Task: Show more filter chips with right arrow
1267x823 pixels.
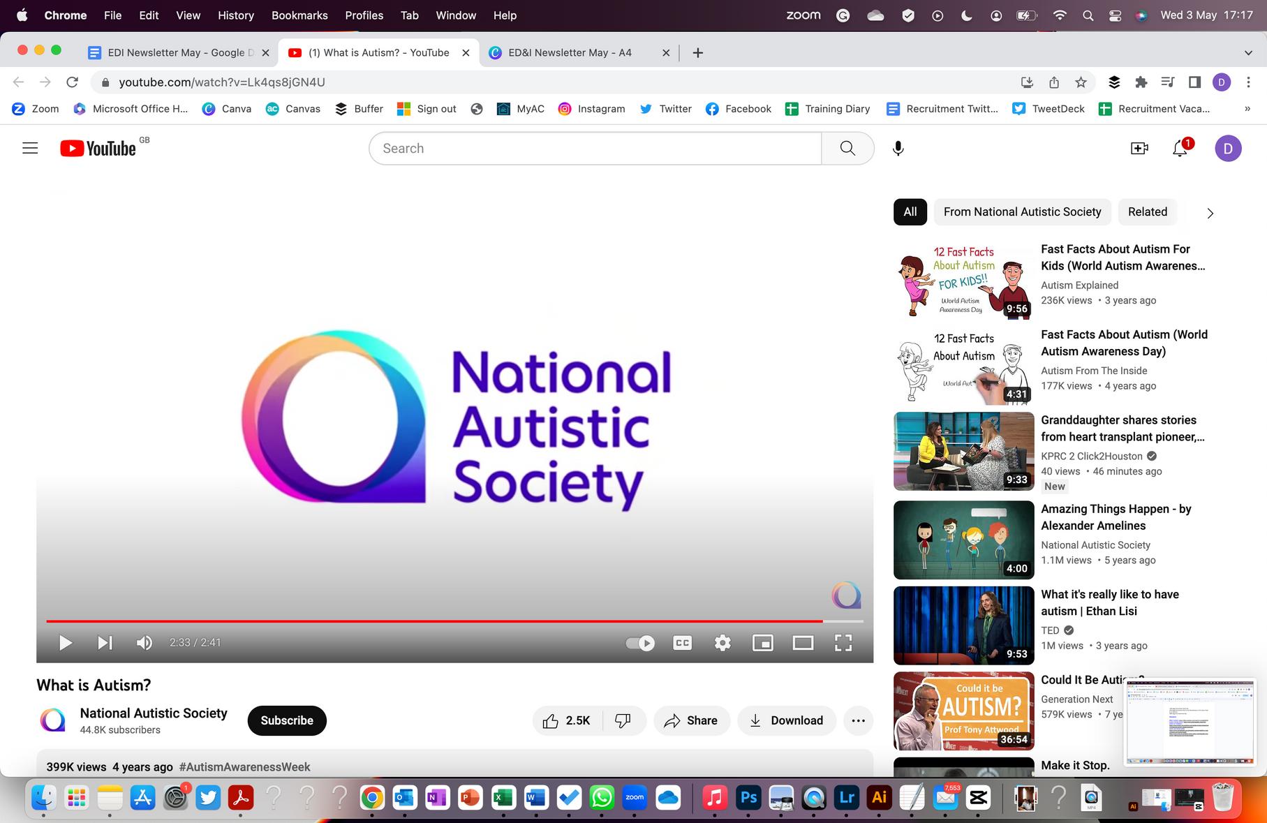Action: click(x=1210, y=213)
